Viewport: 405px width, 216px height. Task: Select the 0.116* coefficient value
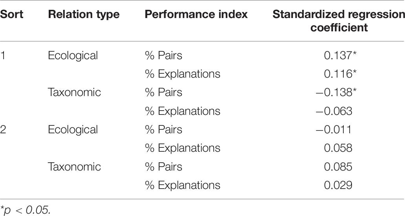341,74
